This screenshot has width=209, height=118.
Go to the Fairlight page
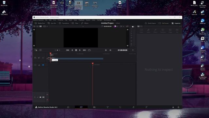point(133,107)
